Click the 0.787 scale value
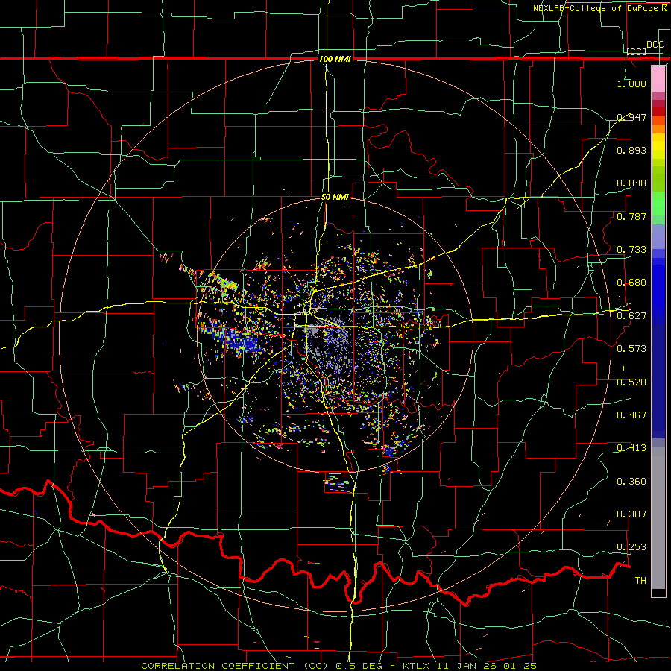671x671 pixels. pos(631,216)
